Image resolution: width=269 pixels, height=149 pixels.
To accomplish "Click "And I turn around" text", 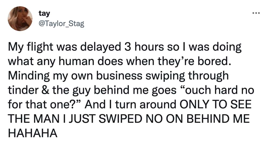I will (130, 104).
